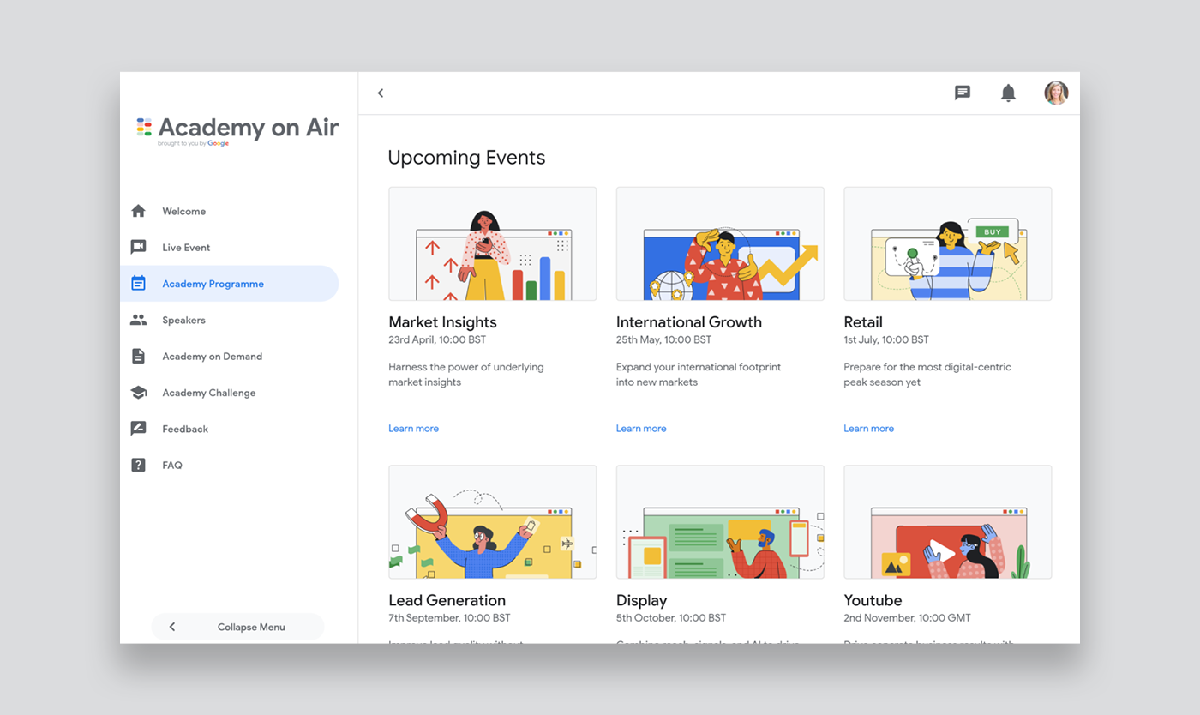
Task: Click the Academy on Air logo
Action: (x=238, y=130)
